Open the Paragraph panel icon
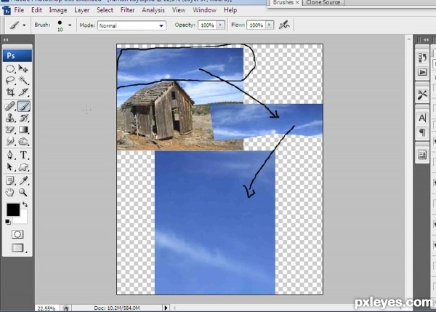Image resolution: width=436 pixels, height=312 pixels. (x=422, y=132)
